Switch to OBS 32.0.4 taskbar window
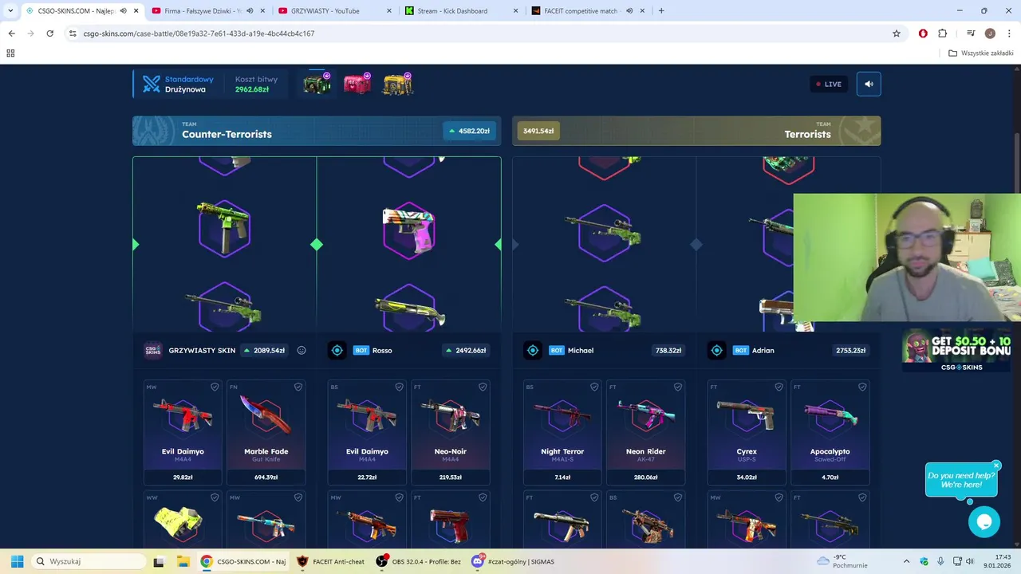Viewport: 1021px width, 574px height. [x=419, y=561]
